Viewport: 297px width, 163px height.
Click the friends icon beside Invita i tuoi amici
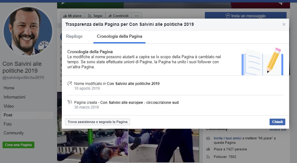click(x=208, y=138)
